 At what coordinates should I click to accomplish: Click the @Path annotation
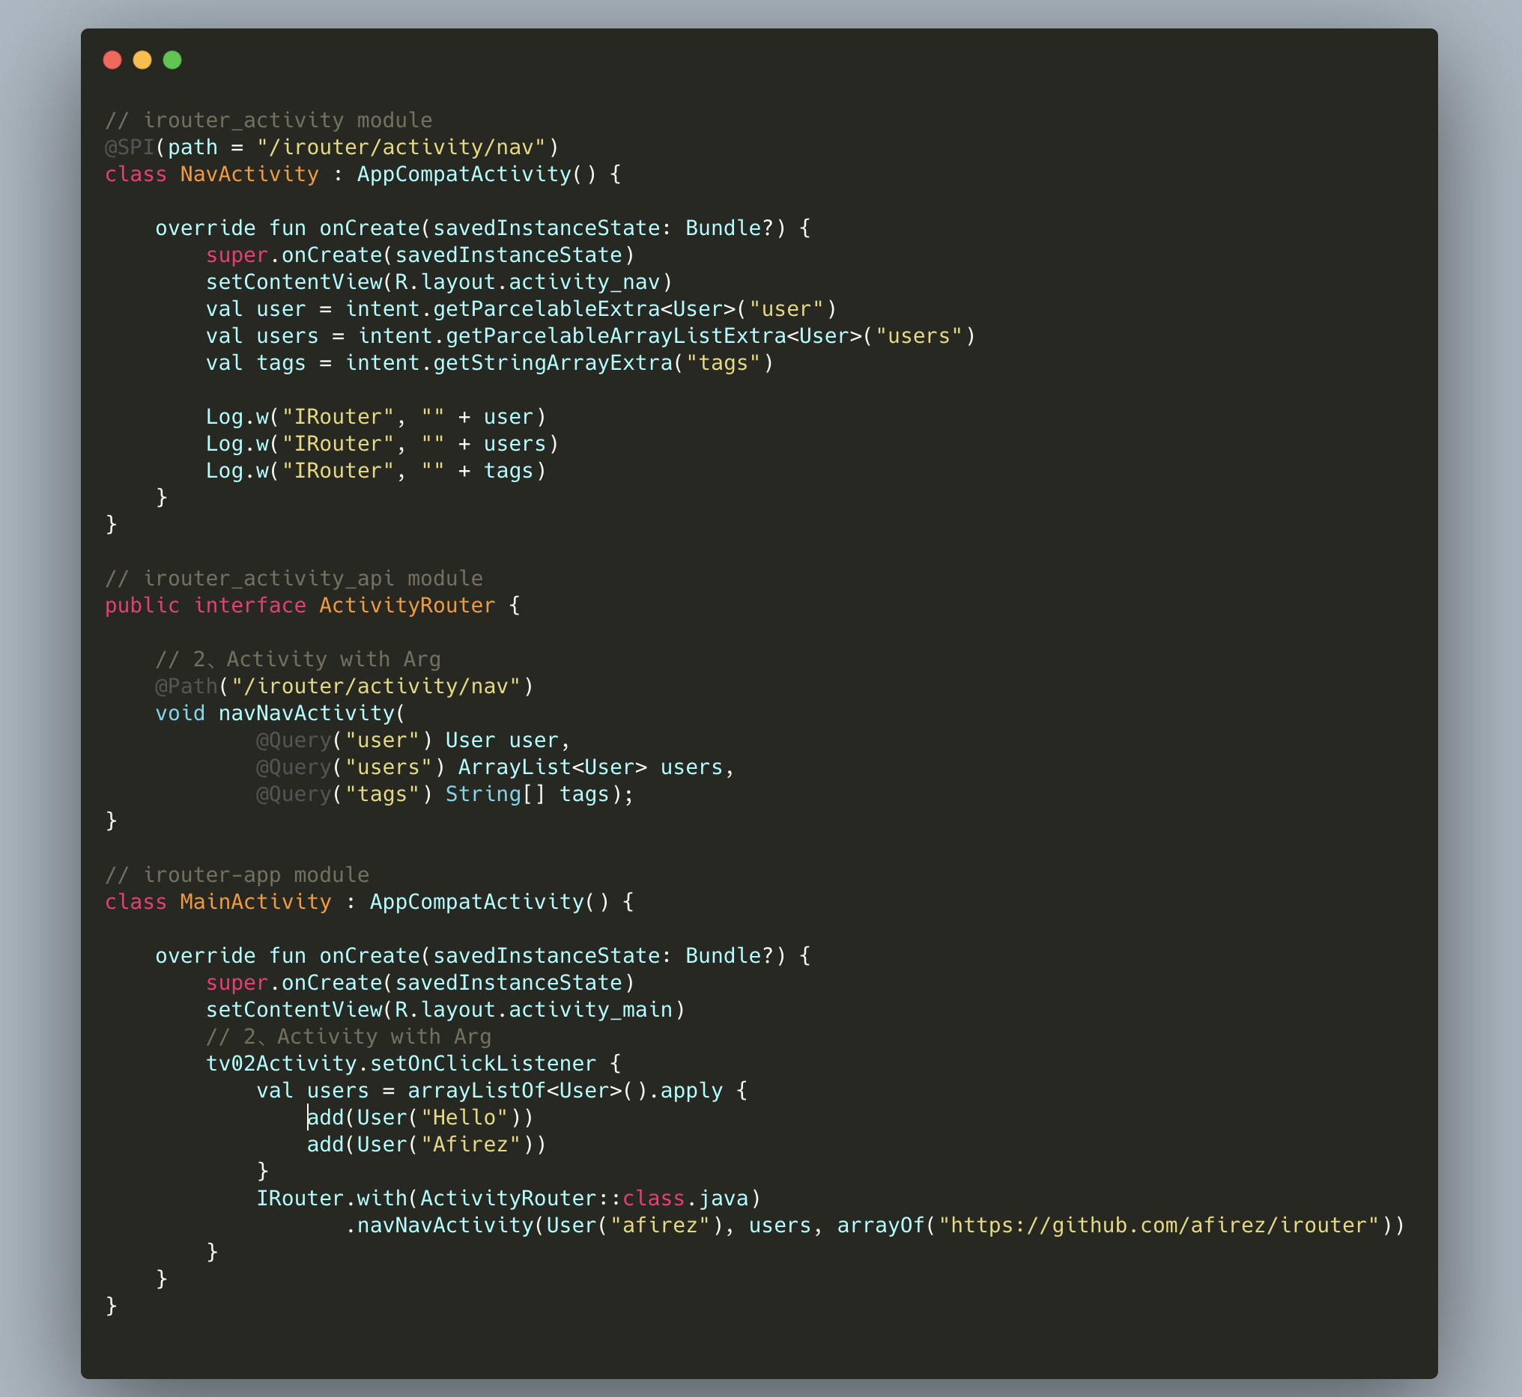[186, 687]
